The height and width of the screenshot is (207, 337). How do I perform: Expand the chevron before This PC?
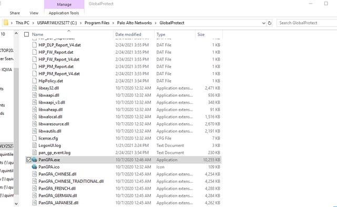click(12, 23)
